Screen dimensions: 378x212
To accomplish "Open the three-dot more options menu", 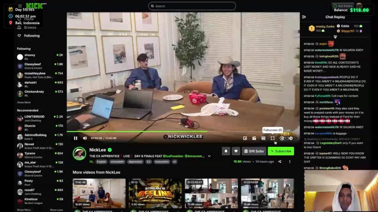I will [x=290, y=161].
